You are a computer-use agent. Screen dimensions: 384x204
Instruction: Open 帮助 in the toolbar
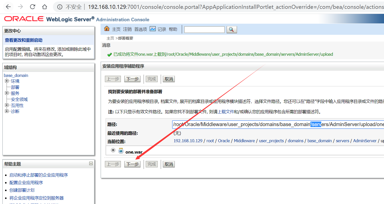point(173,29)
